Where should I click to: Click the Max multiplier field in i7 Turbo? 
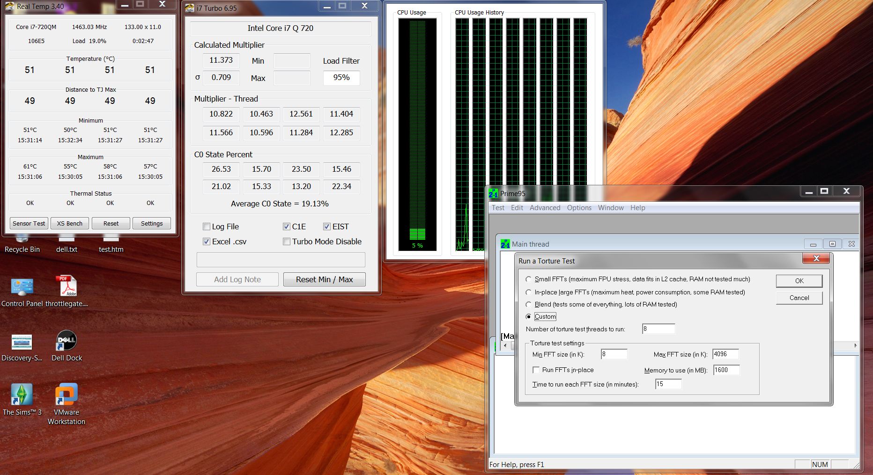click(x=292, y=78)
